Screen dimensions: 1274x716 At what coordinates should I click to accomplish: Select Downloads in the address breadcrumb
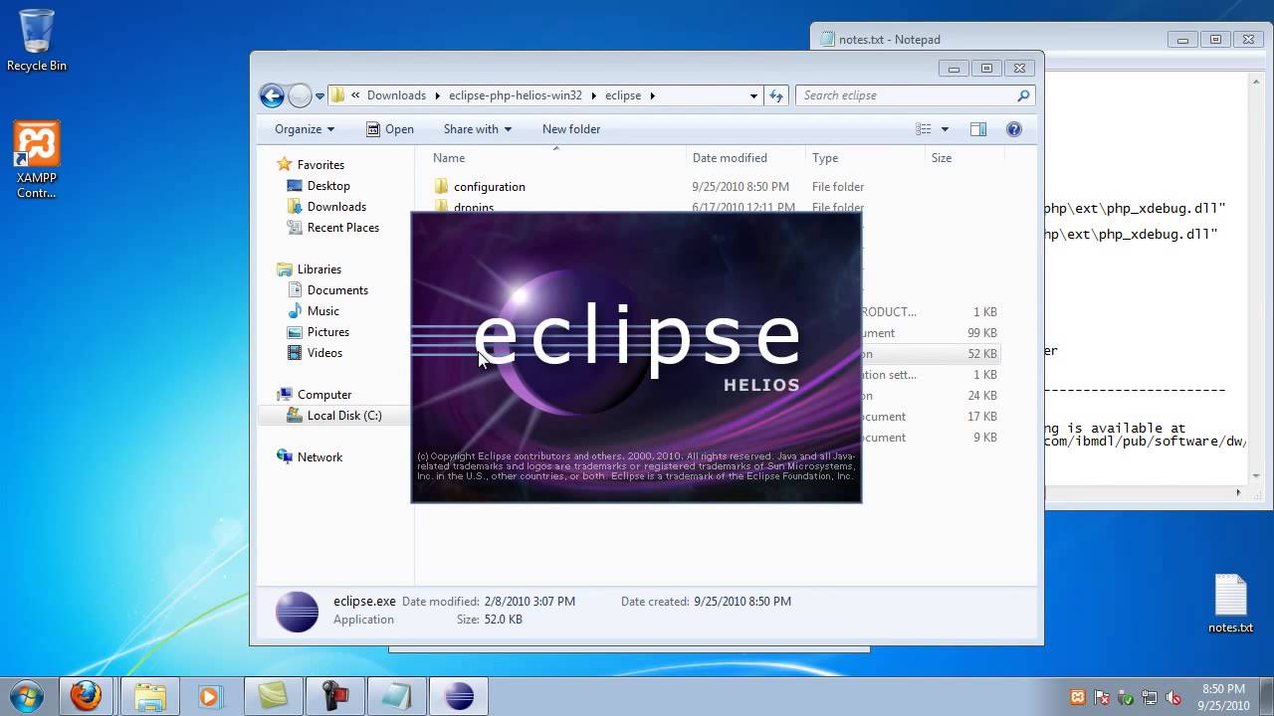click(396, 95)
